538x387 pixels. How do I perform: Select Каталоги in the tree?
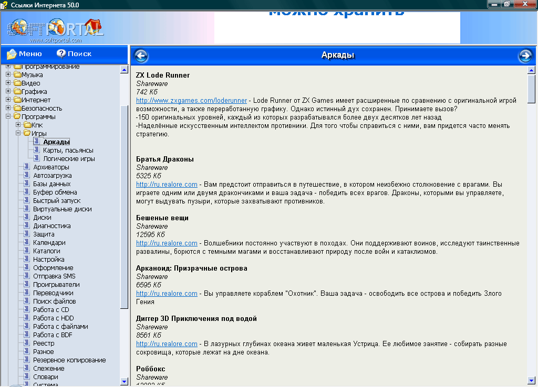coord(46,251)
